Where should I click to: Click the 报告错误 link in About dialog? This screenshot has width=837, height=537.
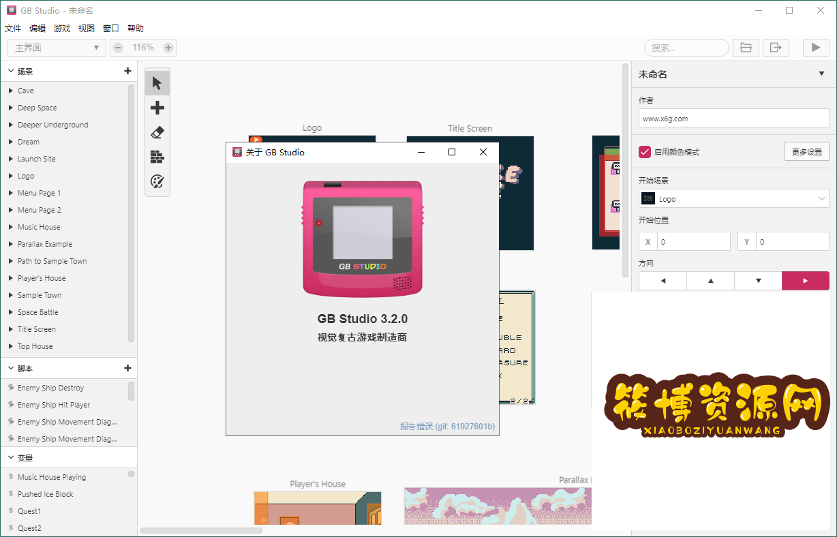(447, 427)
